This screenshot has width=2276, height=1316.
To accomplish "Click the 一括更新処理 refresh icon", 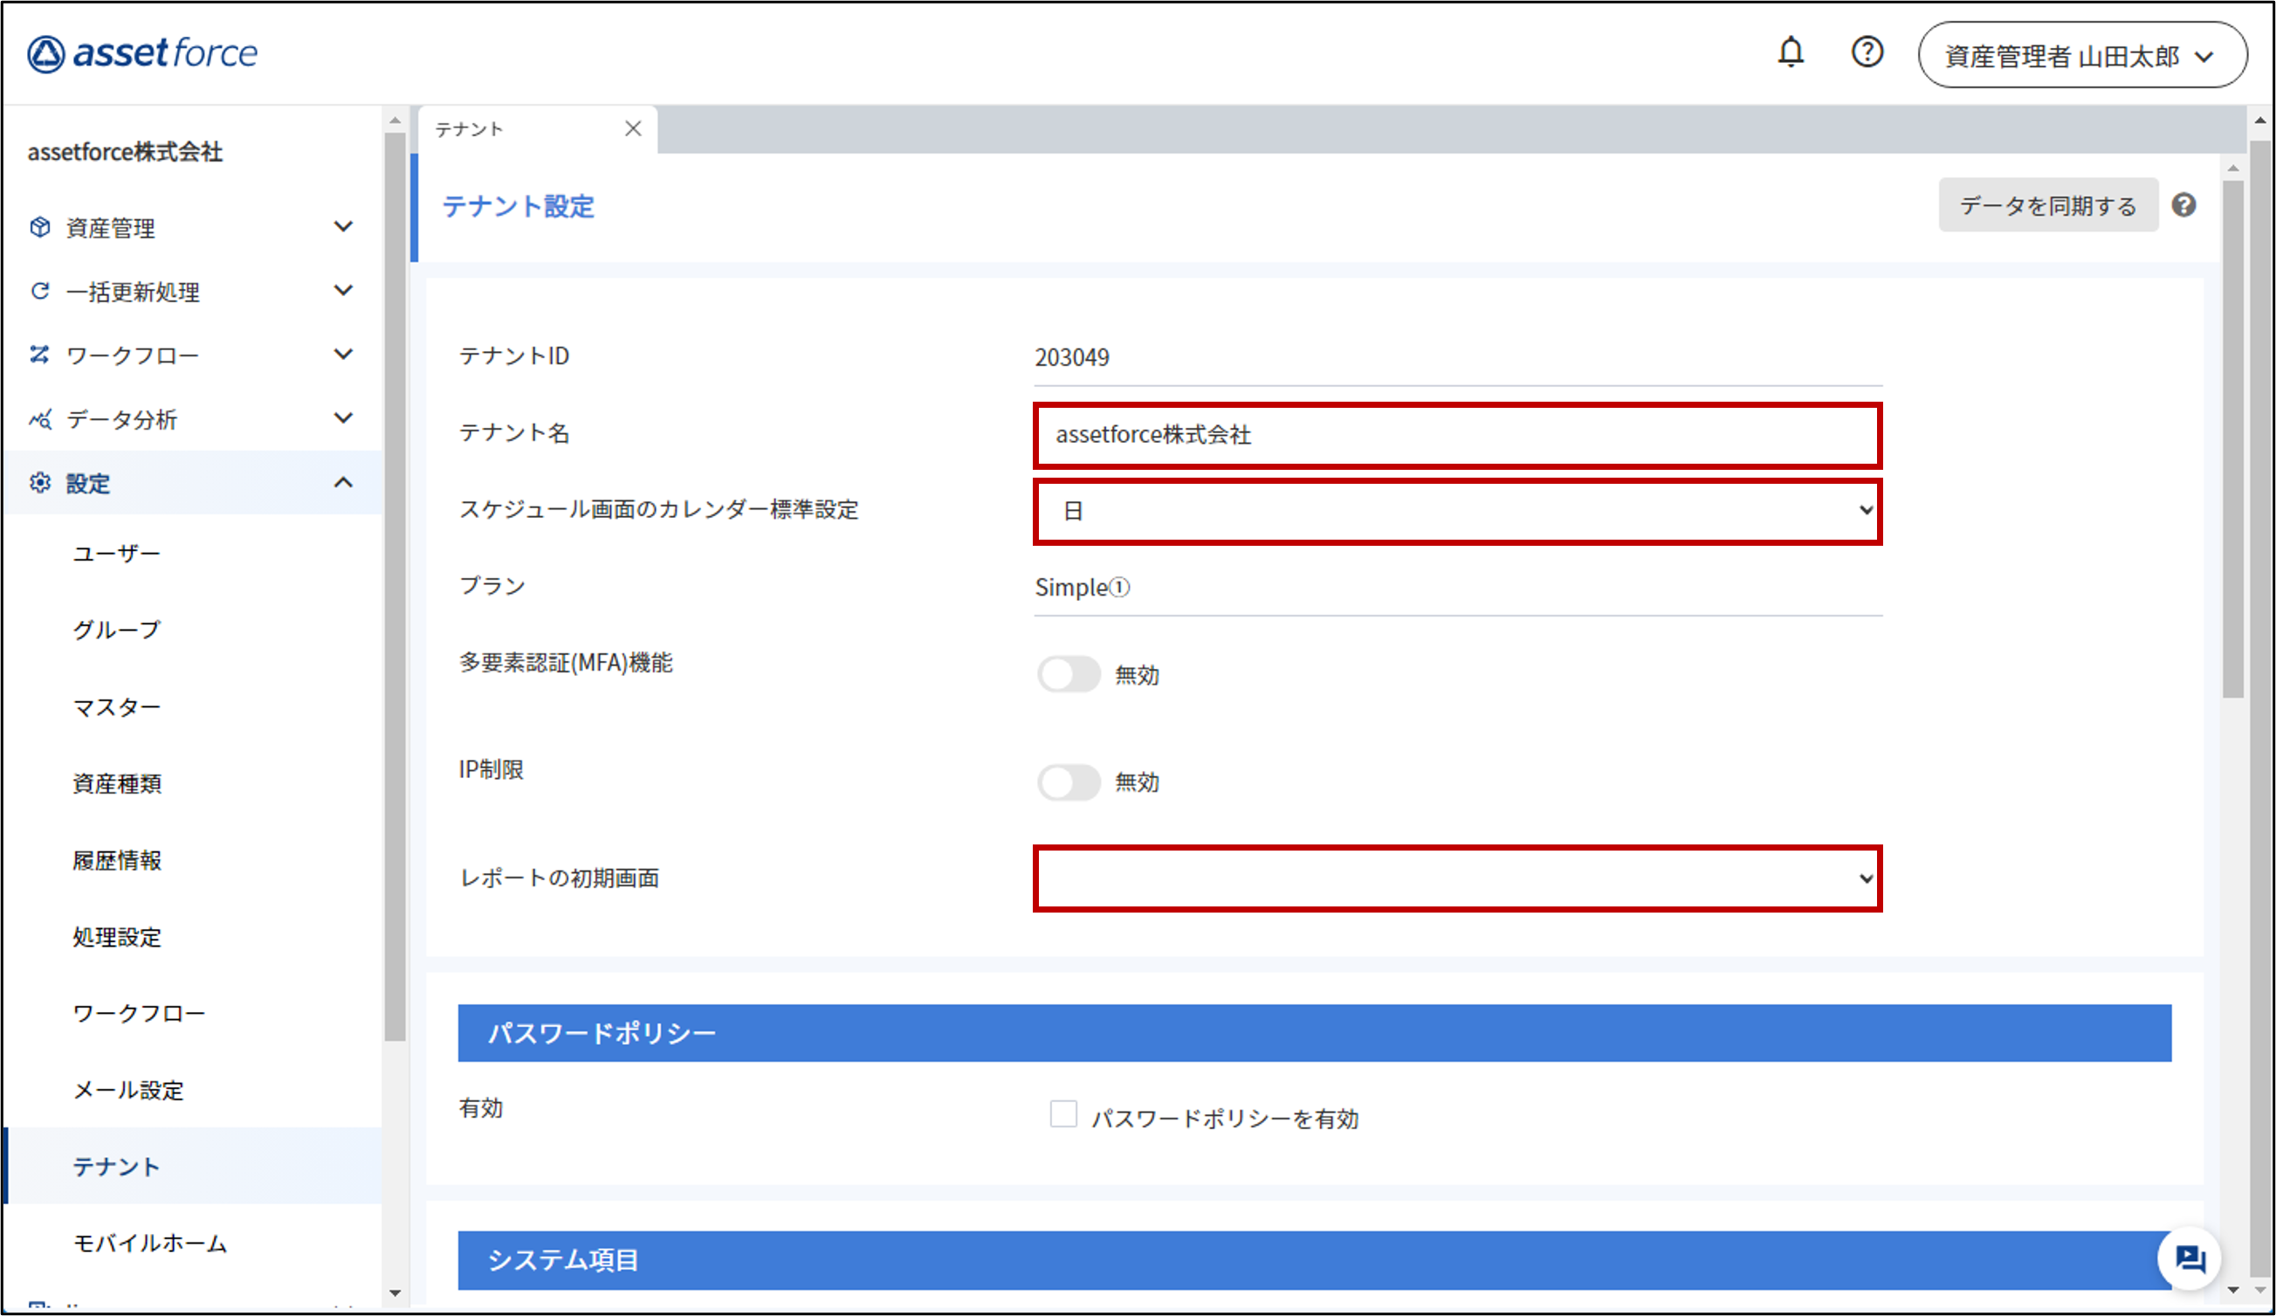I will click(40, 291).
